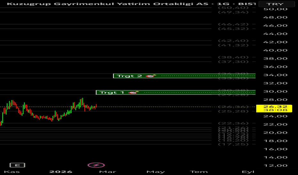
Task: Click the 20,00 price scale value
Action: pos(275,133)
